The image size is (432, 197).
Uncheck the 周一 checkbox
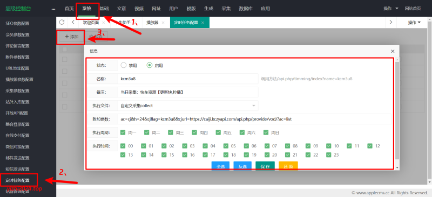(123, 132)
